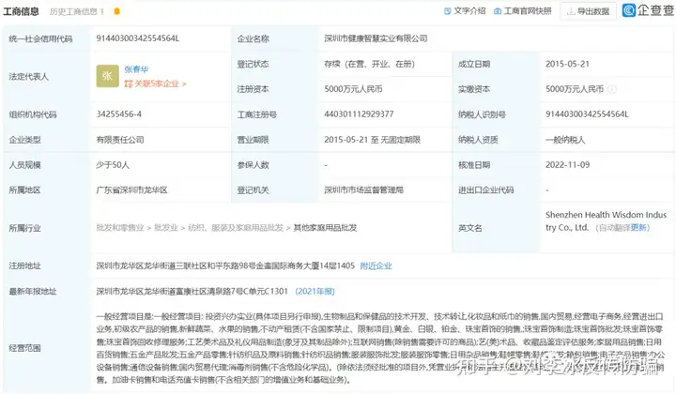
Task: Click the (2021年报) link
Action: click(315, 292)
